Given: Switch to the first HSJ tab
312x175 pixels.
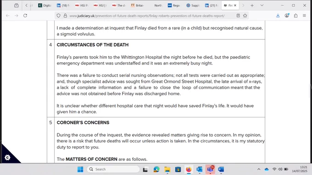Looking at the screenshot, I should tap(82, 5).
